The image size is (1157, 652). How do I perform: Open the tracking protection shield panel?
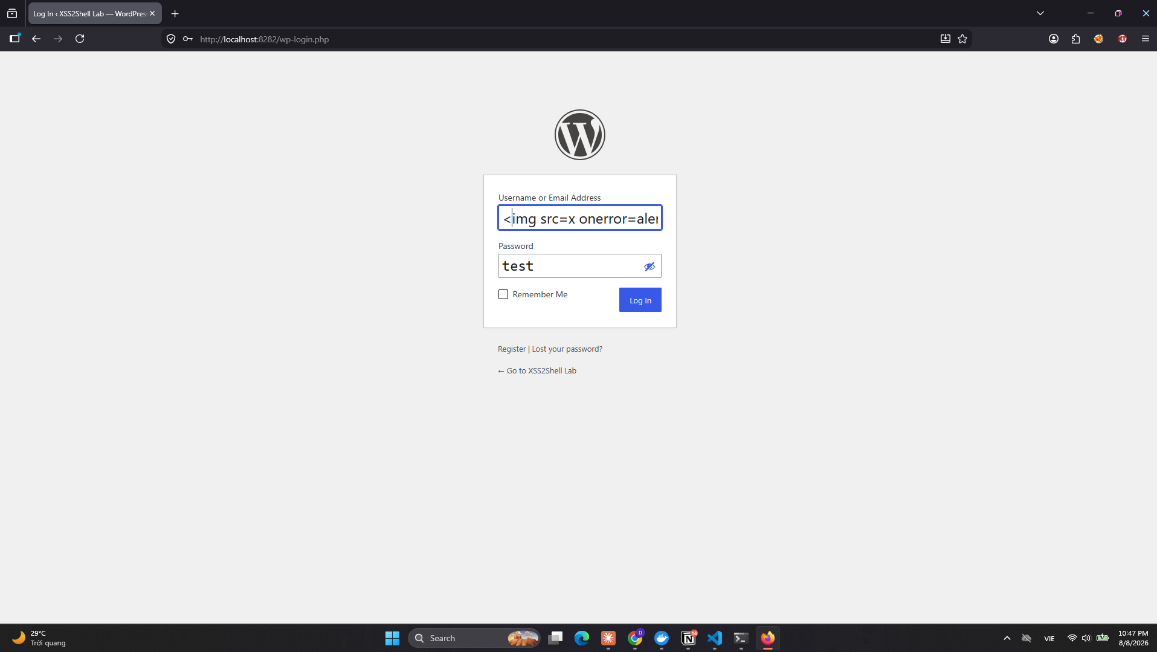pyautogui.click(x=171, y=39)
